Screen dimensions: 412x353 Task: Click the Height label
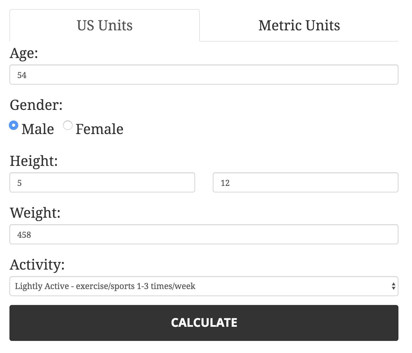[x=34, y=161]
